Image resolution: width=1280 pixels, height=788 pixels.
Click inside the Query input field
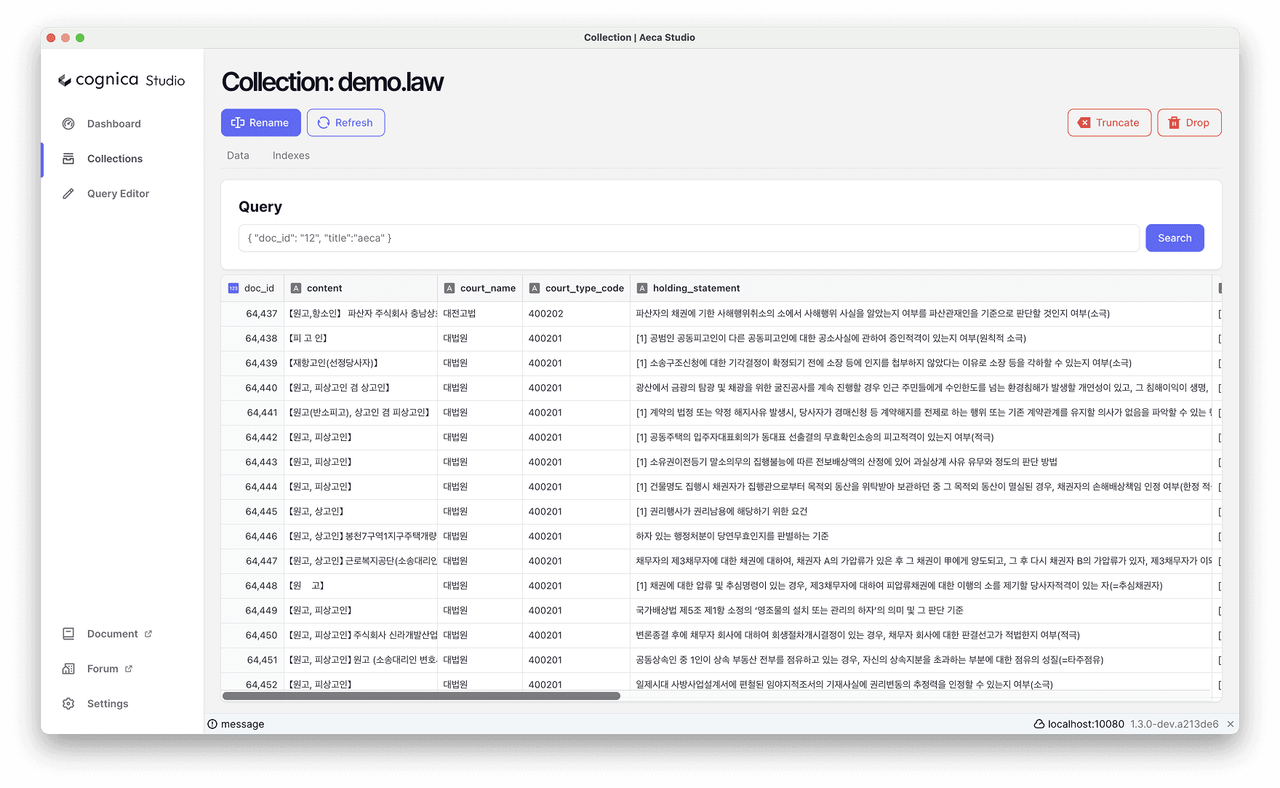pos(689,238)
